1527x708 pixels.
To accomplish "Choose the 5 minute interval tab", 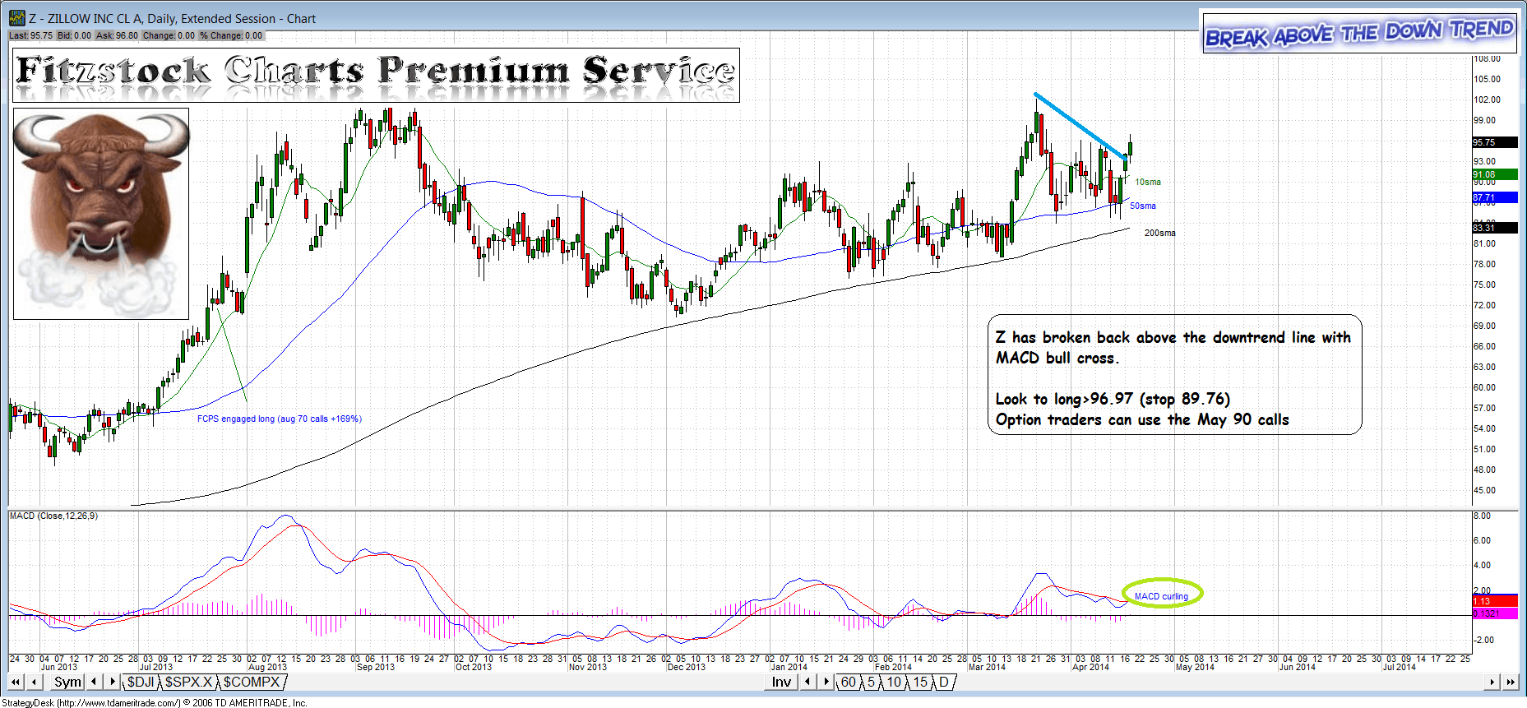I will (871, 682).
